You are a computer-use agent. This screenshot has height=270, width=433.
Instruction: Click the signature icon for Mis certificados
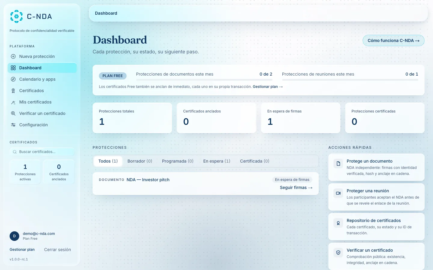click(13, 102)
